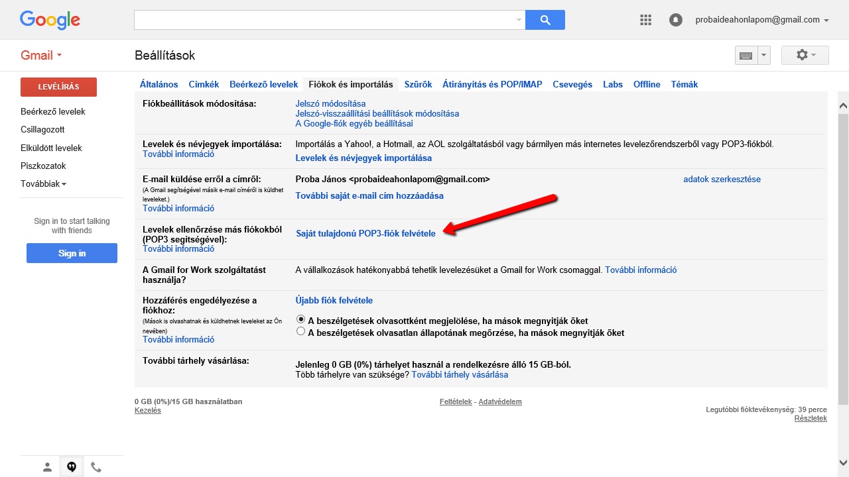Switch to the Címkék tab
The image size is (849, 477).
point(204,84)
